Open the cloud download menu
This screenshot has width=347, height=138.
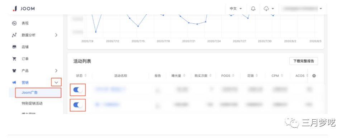click(x=269, y=9)
